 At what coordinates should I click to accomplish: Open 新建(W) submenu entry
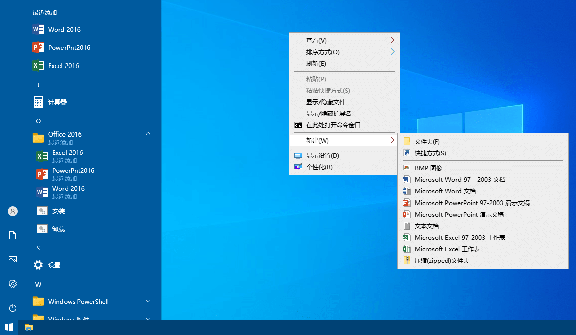[x=344, y=141]
